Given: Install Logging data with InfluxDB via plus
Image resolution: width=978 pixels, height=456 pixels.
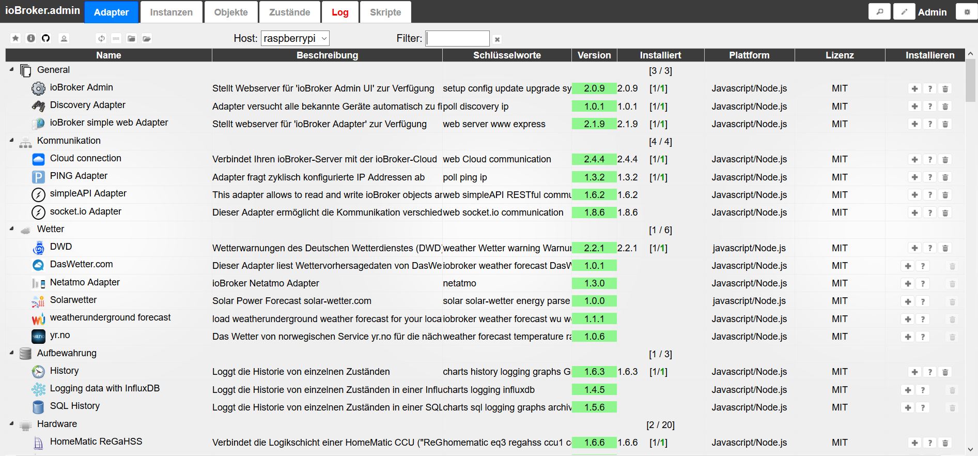Looking at the screenshot, I should (x=908, y=390).
